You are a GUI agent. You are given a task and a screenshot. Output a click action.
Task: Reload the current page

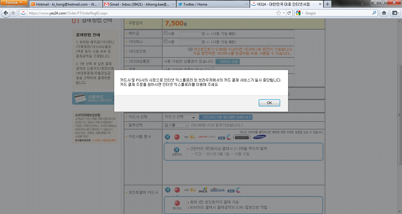pyautogui.click(x=289, y=13)
